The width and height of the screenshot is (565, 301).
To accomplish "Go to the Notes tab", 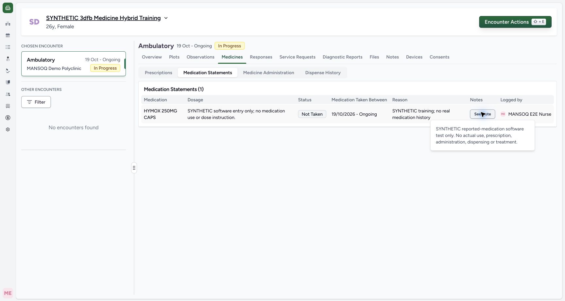I will tap(392, 57).
